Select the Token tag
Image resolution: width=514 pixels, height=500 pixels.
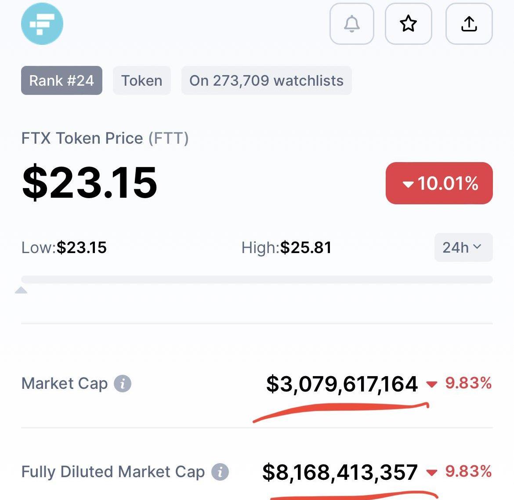141,80
